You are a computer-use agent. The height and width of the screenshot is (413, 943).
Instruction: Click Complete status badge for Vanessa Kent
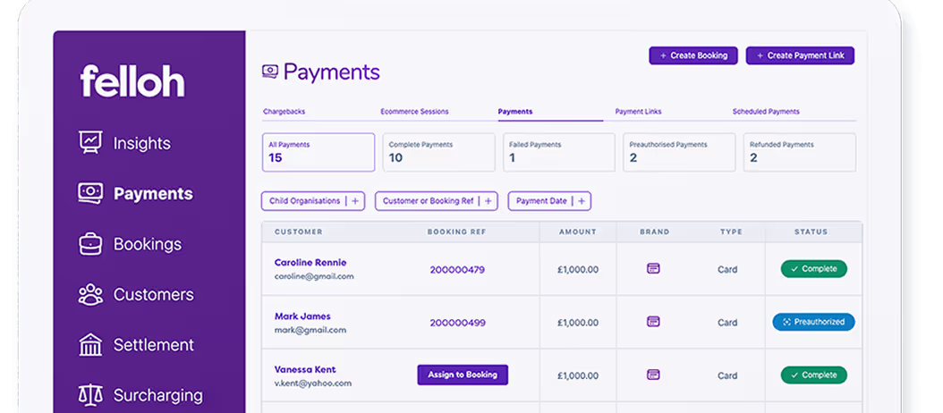tap(813, 375)
